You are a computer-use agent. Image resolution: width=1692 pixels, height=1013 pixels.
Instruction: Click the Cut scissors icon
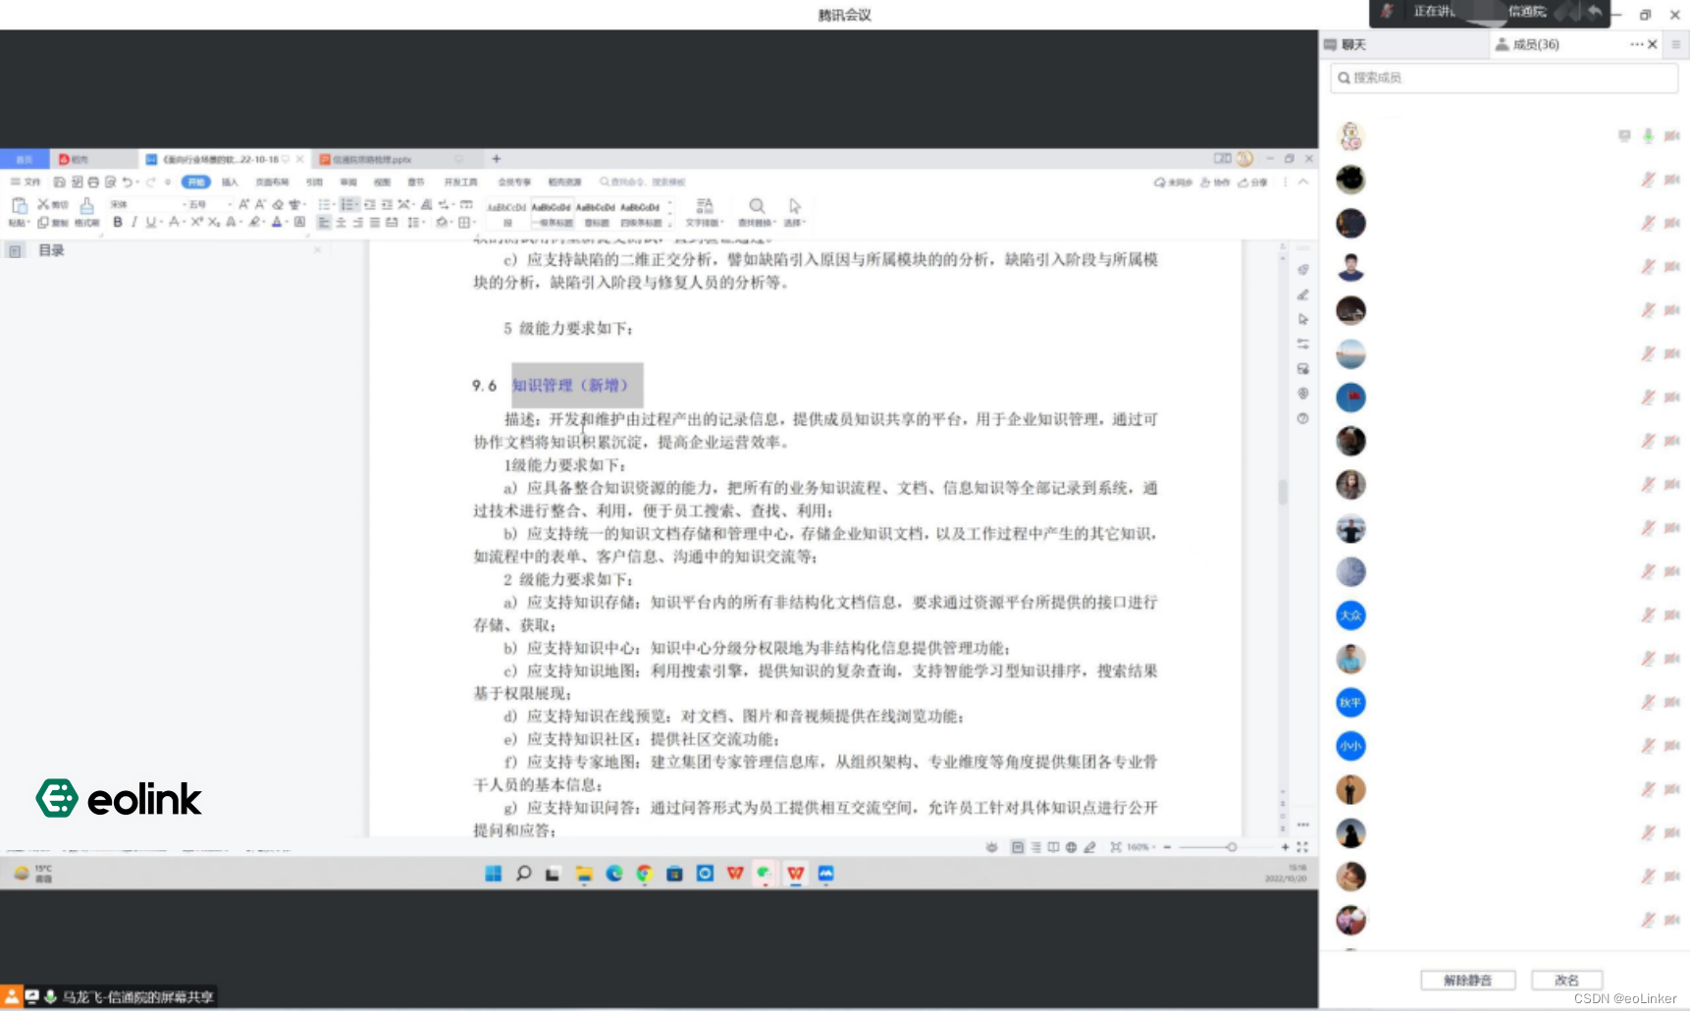point(43,204)
